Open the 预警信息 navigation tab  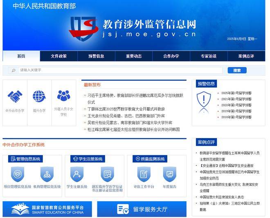coord(96,56)
